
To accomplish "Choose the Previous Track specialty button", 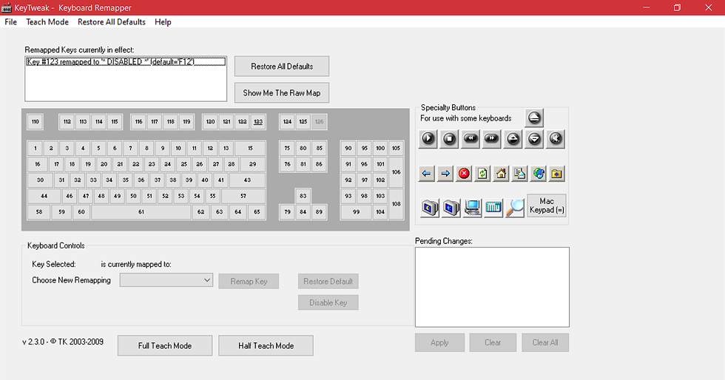I will pos(471,139).
